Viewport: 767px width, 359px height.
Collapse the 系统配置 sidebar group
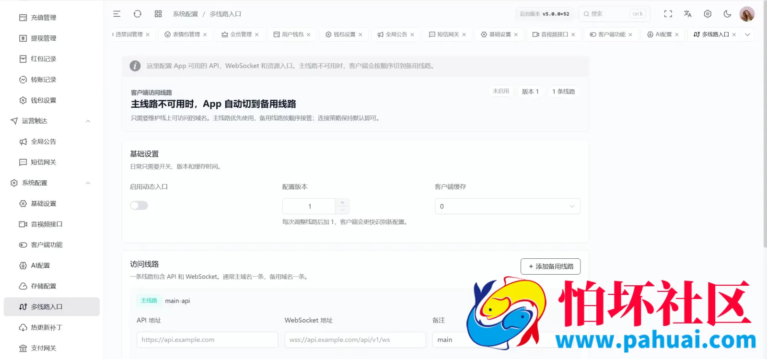pyautogui.click(x=51, y=183)
